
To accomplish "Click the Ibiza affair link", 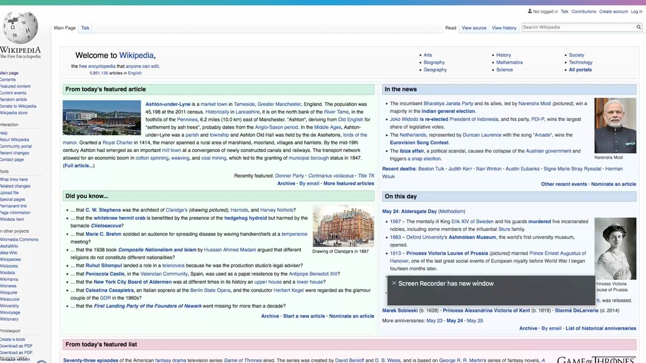I will (411, 151).
